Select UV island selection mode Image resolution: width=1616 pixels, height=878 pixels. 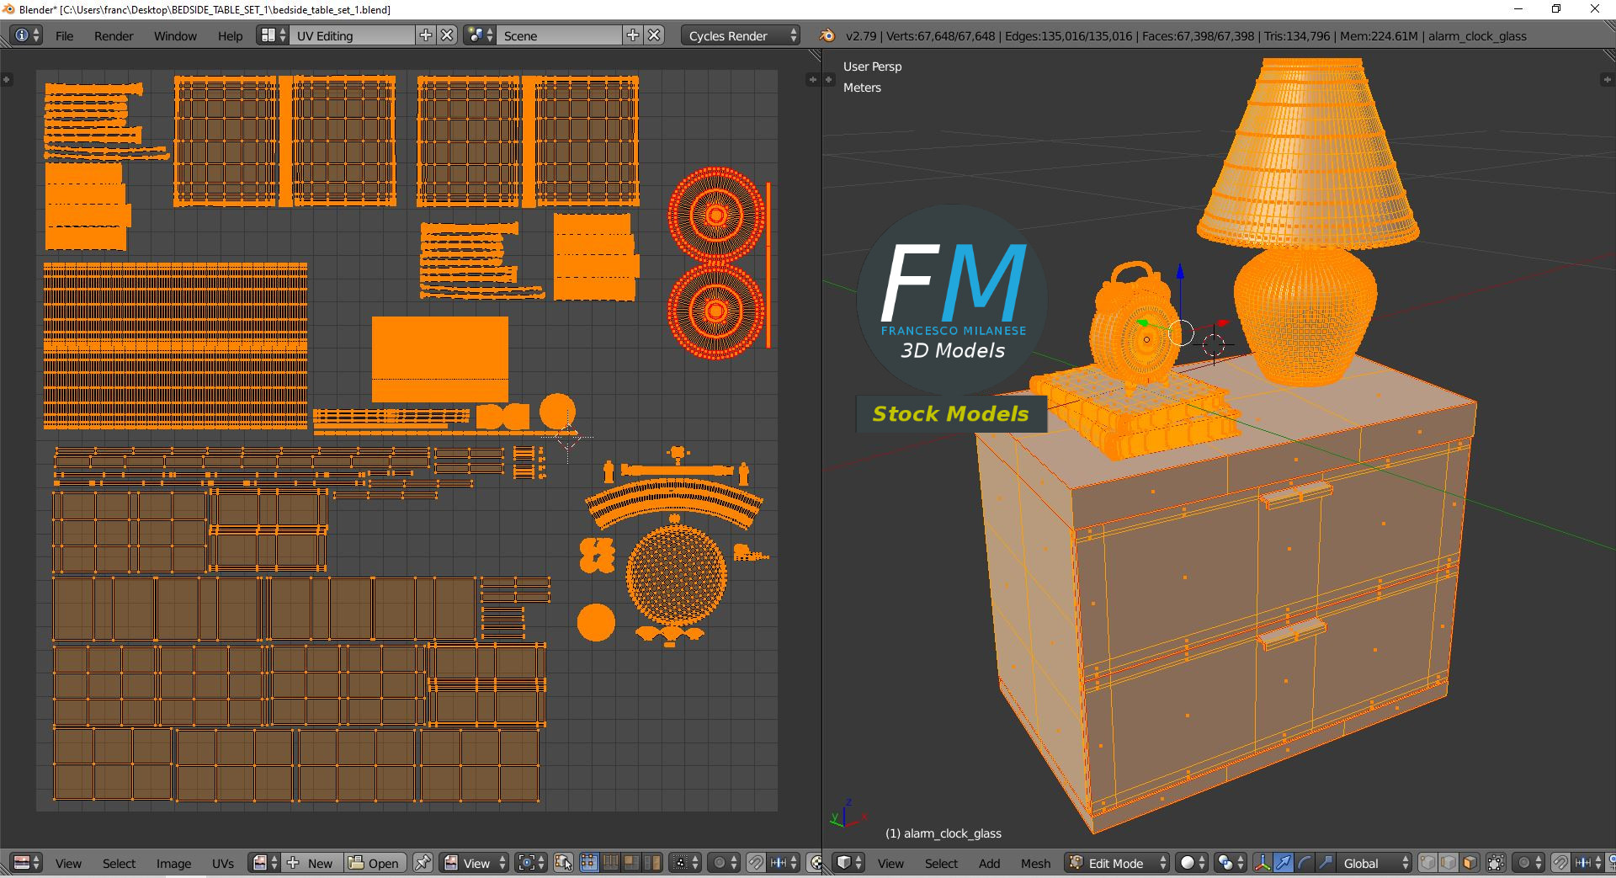click(x=652, y=863)
